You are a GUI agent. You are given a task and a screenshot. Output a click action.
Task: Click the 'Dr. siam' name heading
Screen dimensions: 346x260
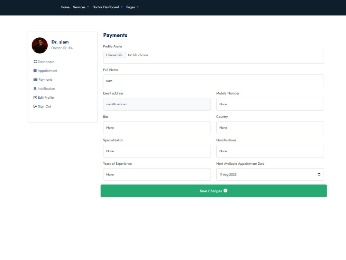(60, 42)
